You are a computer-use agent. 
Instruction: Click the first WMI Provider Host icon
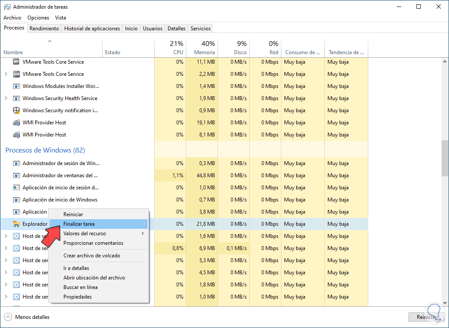click(17, 123)
